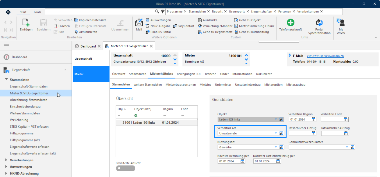Open the Verhältnis Ende calendar picker
Screen dimensions: 380x177
click(345, 119)
